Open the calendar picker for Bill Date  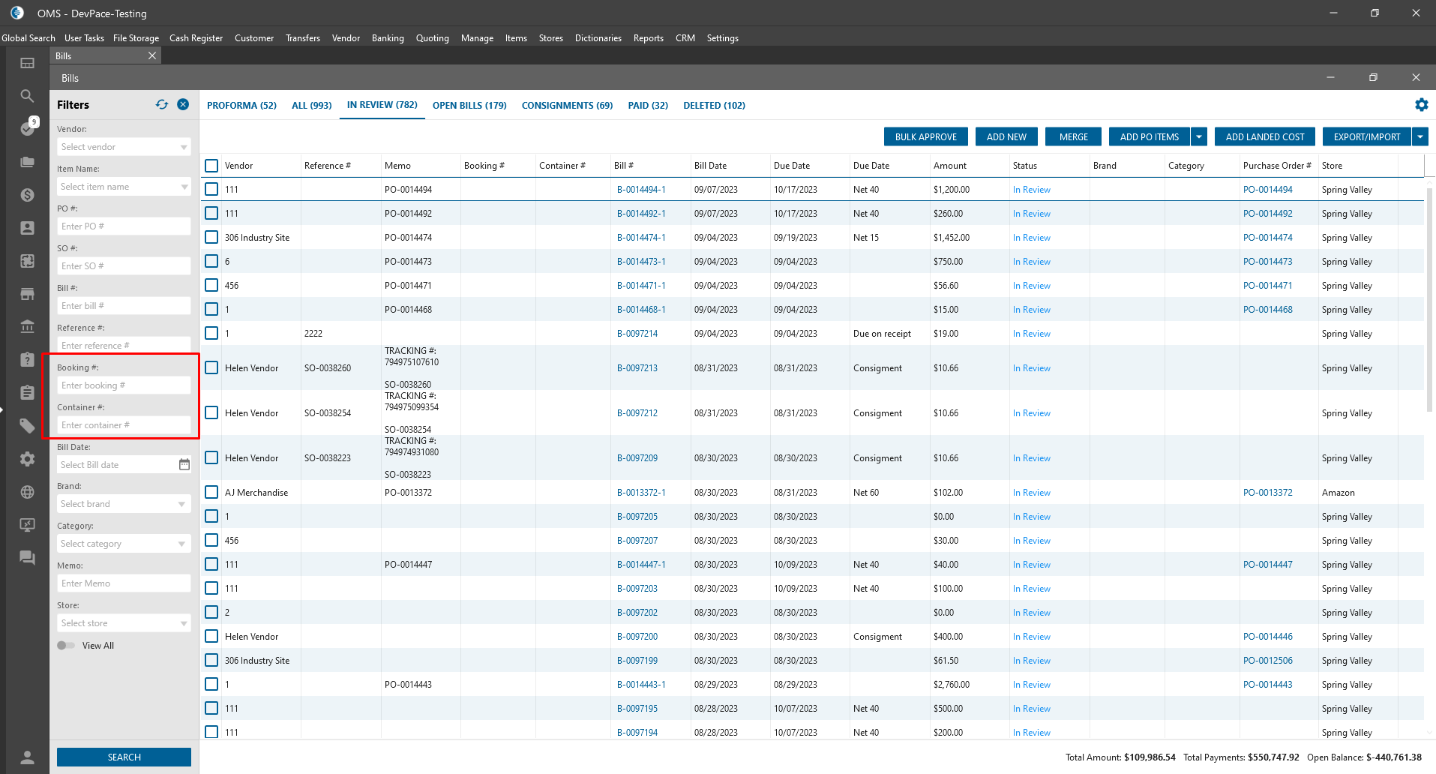[184, 465]
